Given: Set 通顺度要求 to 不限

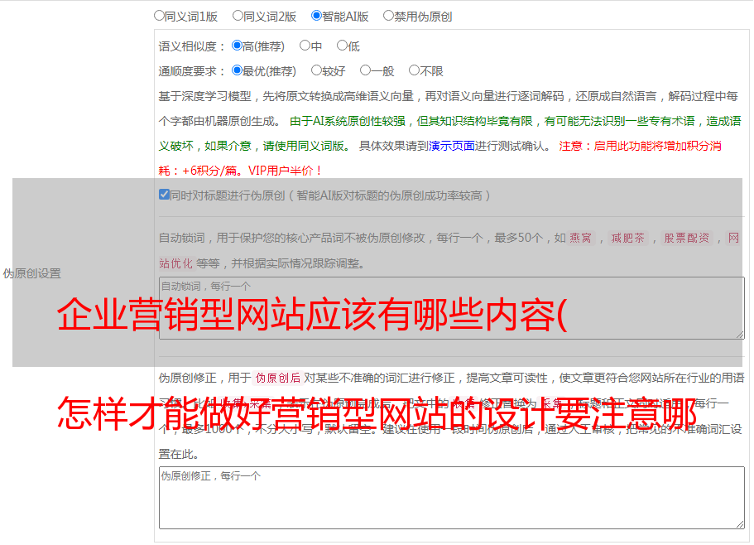Looking at the screenshot, I should point(414,70).
